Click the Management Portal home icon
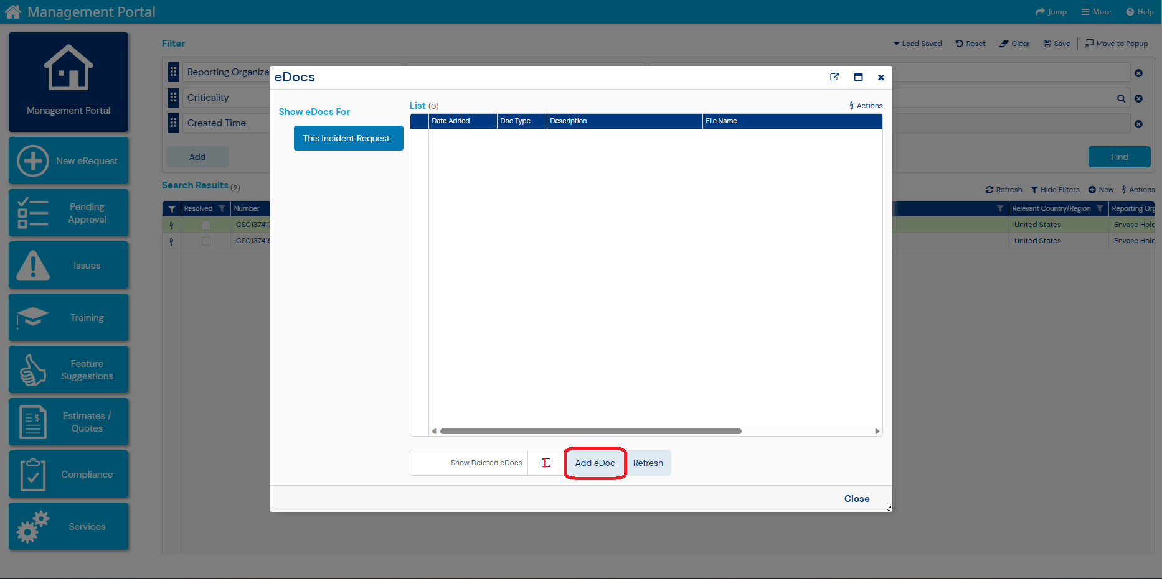1162x579 pixels. (x=13, y=11)
